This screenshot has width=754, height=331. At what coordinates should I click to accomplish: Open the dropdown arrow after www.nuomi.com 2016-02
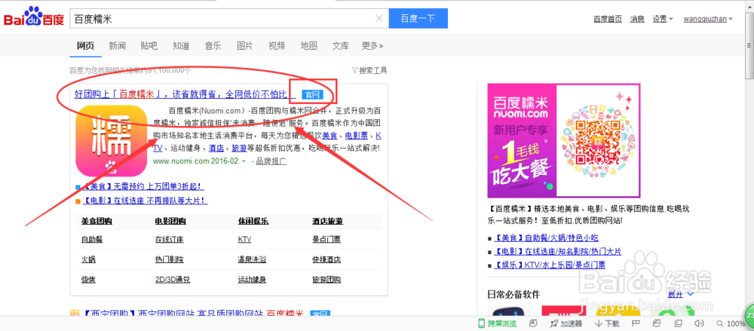point(244,161)
